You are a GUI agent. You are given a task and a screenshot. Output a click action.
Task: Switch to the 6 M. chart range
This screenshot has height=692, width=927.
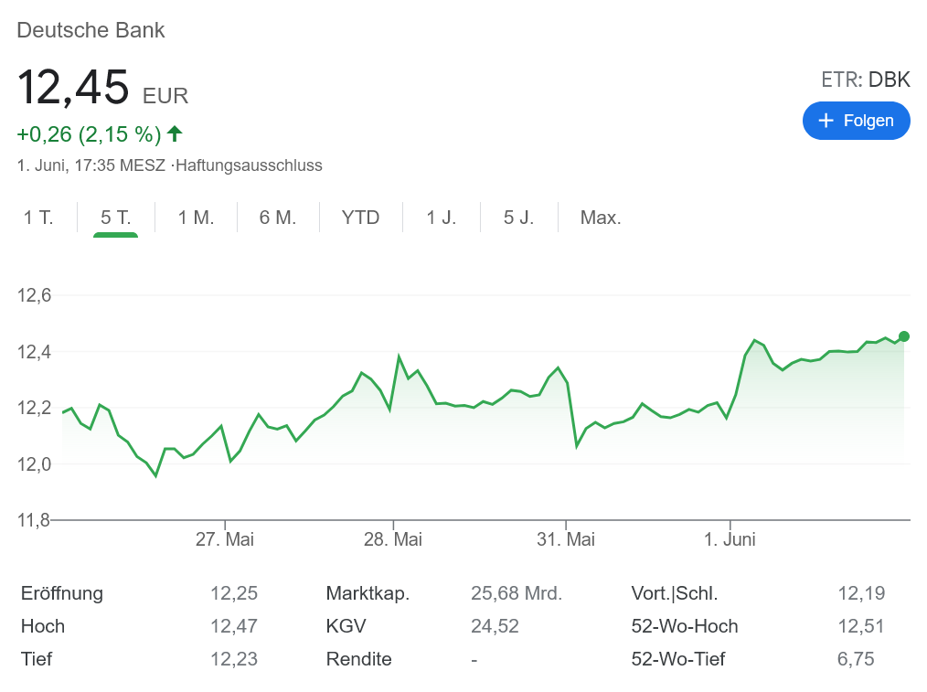coord(278,218)
